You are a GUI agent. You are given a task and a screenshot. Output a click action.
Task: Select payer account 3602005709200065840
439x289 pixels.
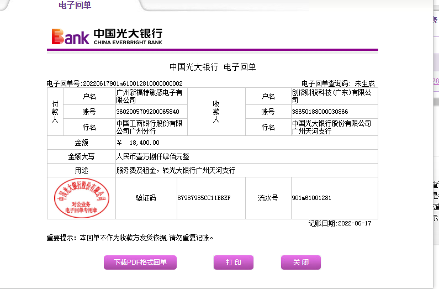click(x=147, y=112)
